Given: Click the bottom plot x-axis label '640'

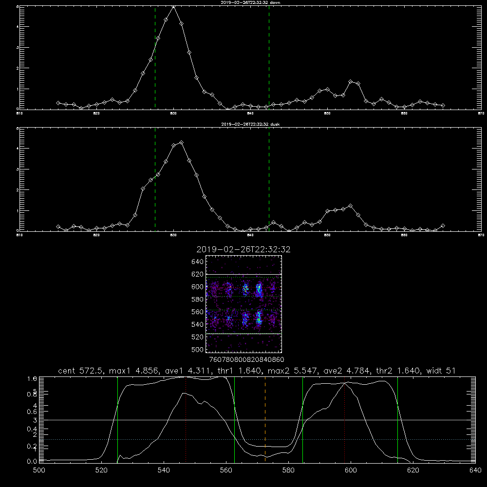Looking at the screenshot, I should pos(475,470).
